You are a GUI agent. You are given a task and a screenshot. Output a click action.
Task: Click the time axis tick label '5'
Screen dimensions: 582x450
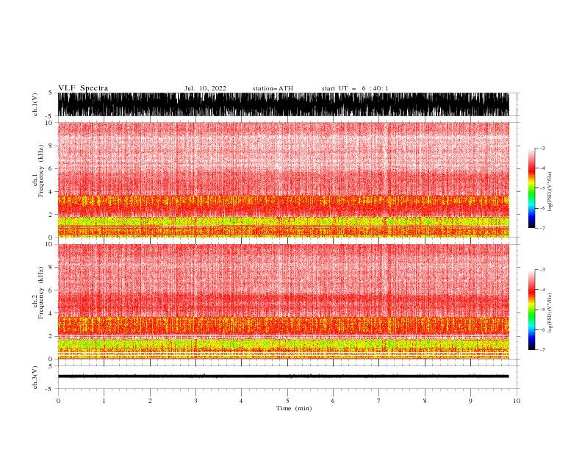pyautogui.click(x=287, y=401)
